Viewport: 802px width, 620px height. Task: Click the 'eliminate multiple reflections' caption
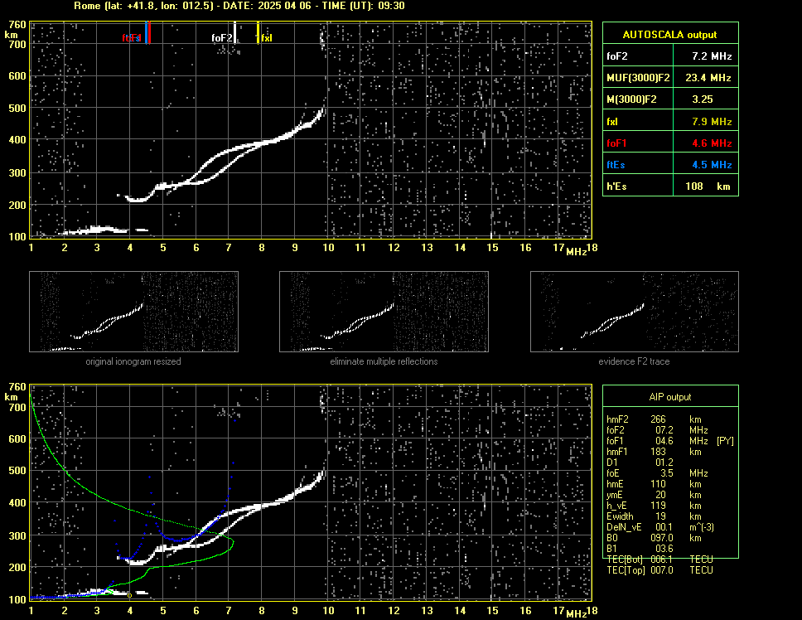(x=384, y=361)
